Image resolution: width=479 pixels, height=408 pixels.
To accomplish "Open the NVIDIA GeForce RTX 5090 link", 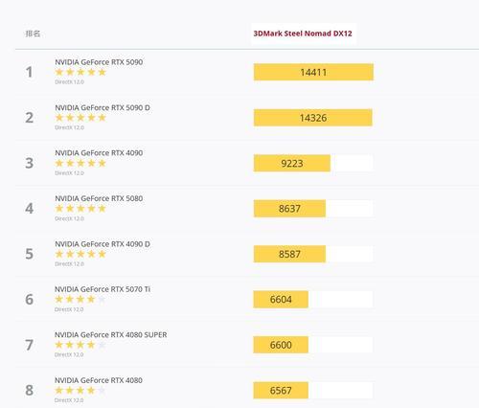I will (x=99, y=62).
